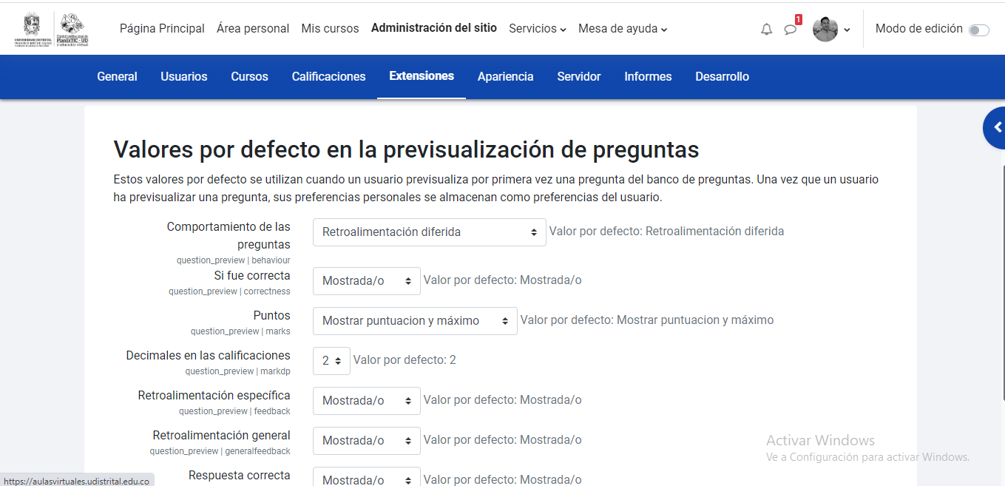
Task: Change Decimales en las calificaciones value
Action: click(x=331, y=360)
